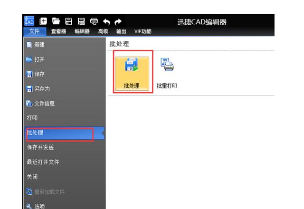Open a file using the folder toolbar icon
The width and height of the screenshot is (304, 209).
pyautogui.click(x=56, y=21)
